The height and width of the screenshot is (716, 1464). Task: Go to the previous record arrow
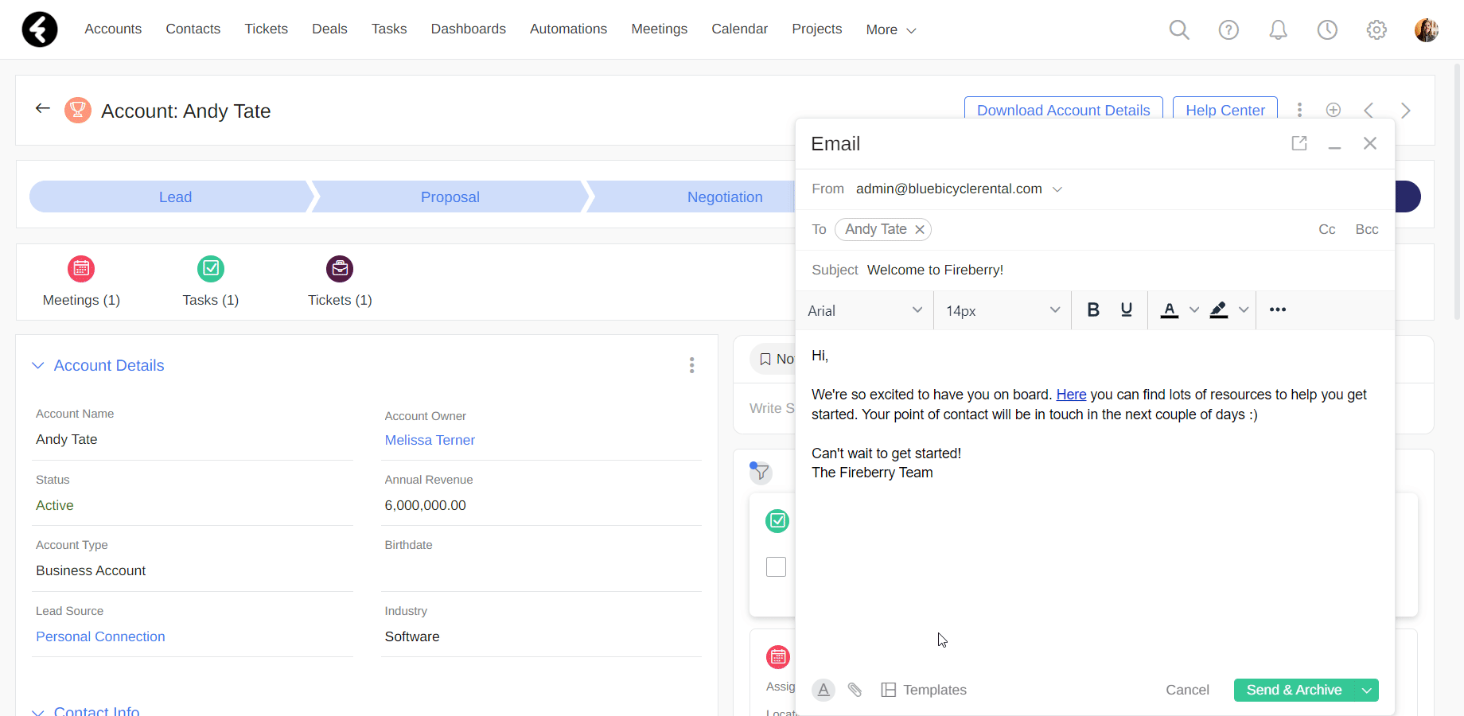pyautogui.click(x=1369, y=110)
